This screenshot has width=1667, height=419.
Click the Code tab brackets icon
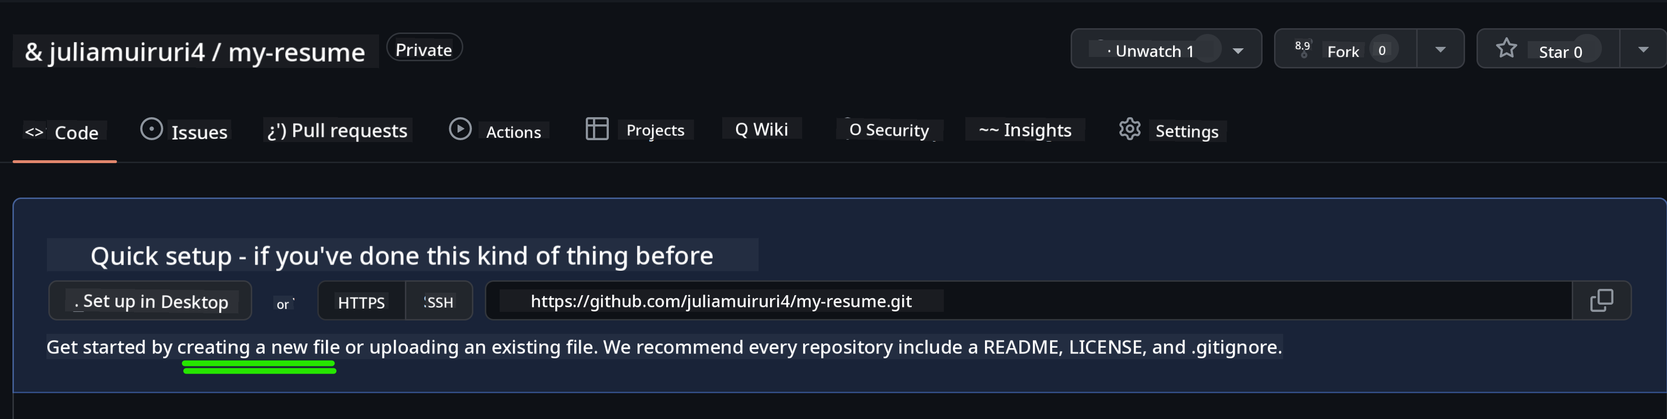point(34,132)
